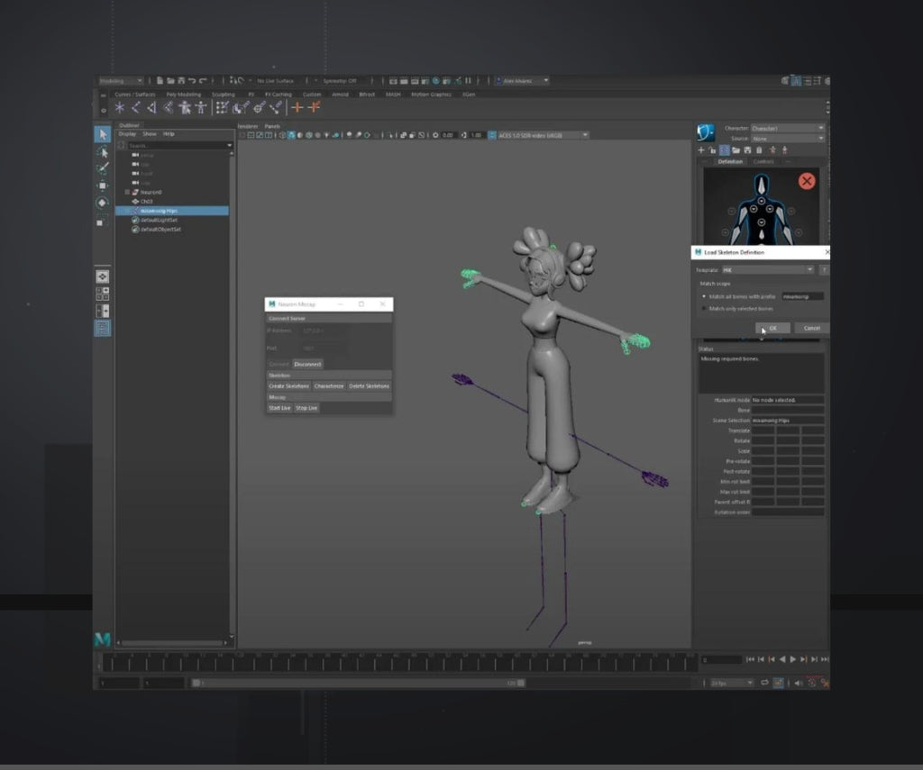
Task: Click play forward in playback controls
Action: click(x=793, y=659)
